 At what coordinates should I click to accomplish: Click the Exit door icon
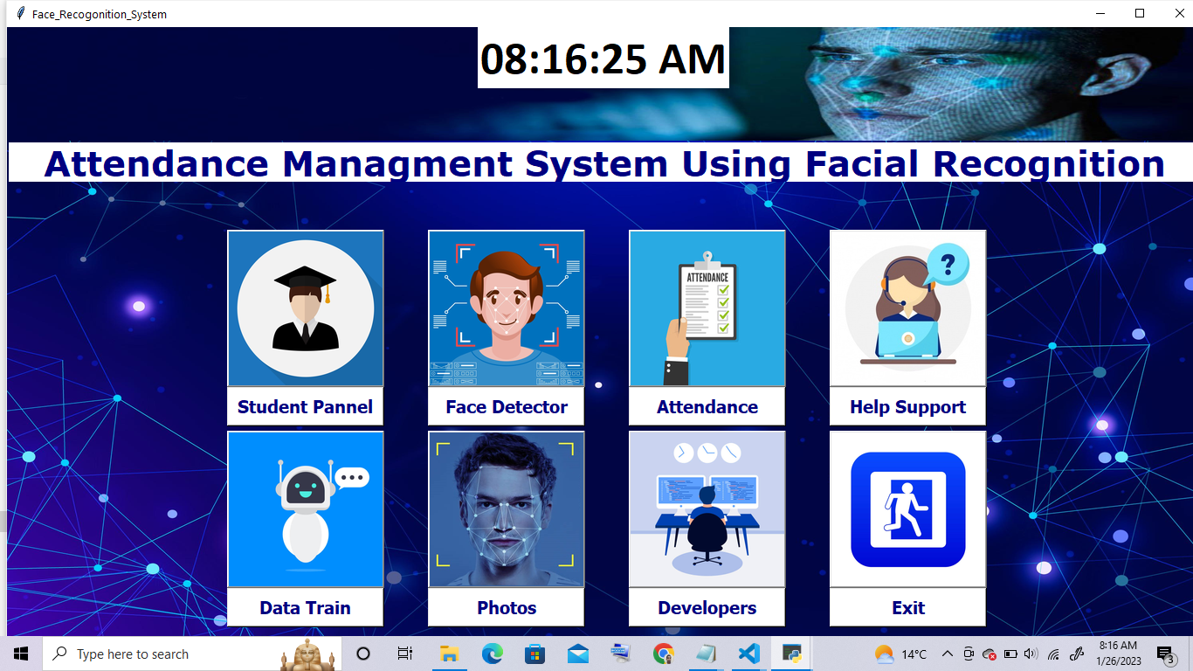(x=907, y=508)
